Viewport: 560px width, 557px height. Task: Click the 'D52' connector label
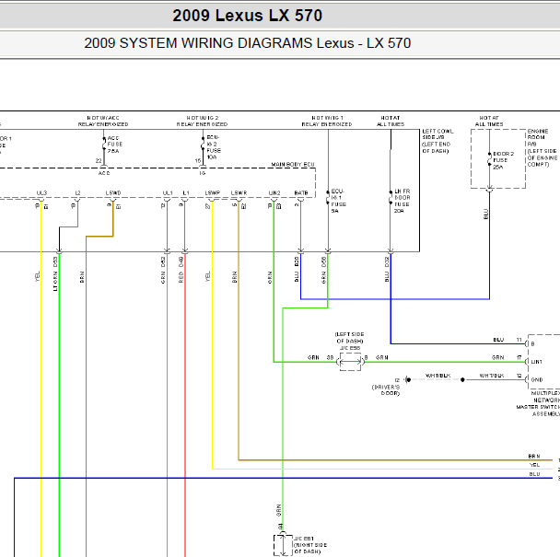tap(163, 261)
